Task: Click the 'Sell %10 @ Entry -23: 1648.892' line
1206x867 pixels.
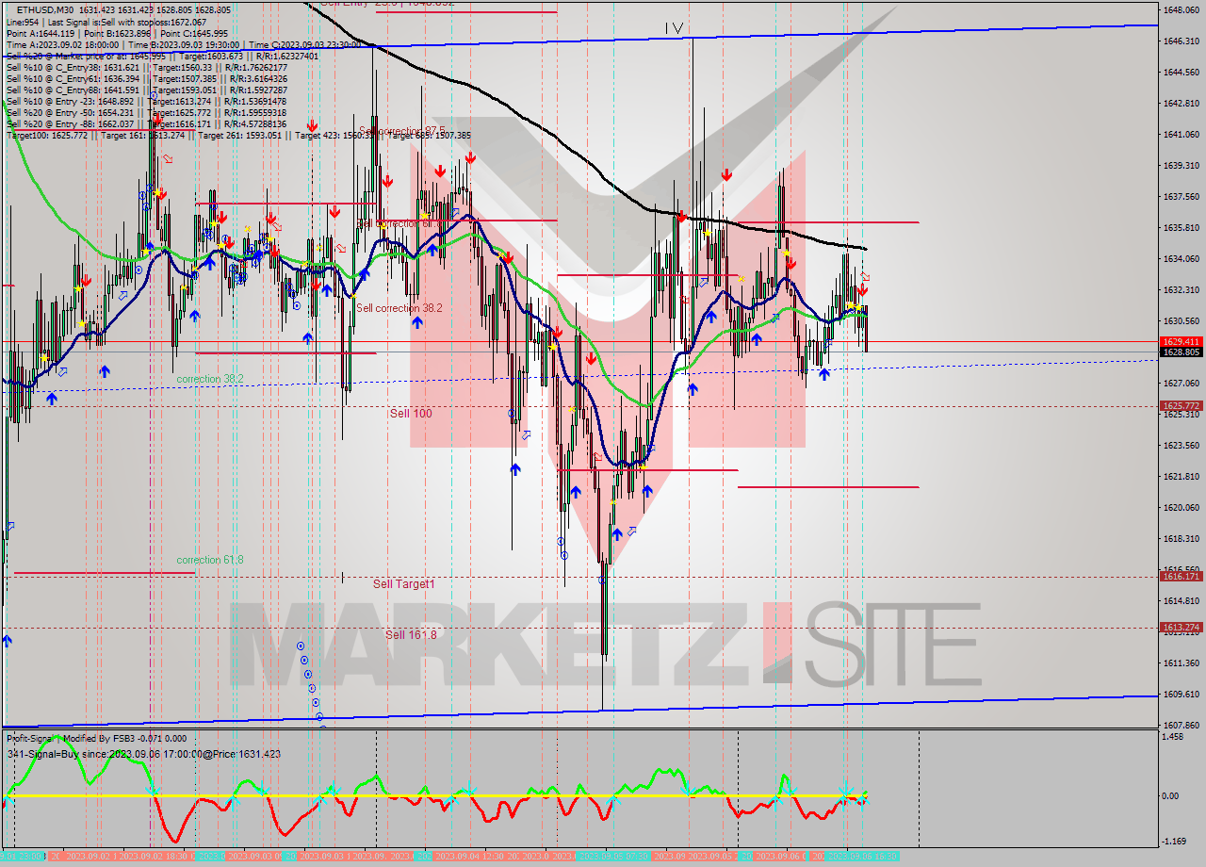Action: click(x=146, y=101)
